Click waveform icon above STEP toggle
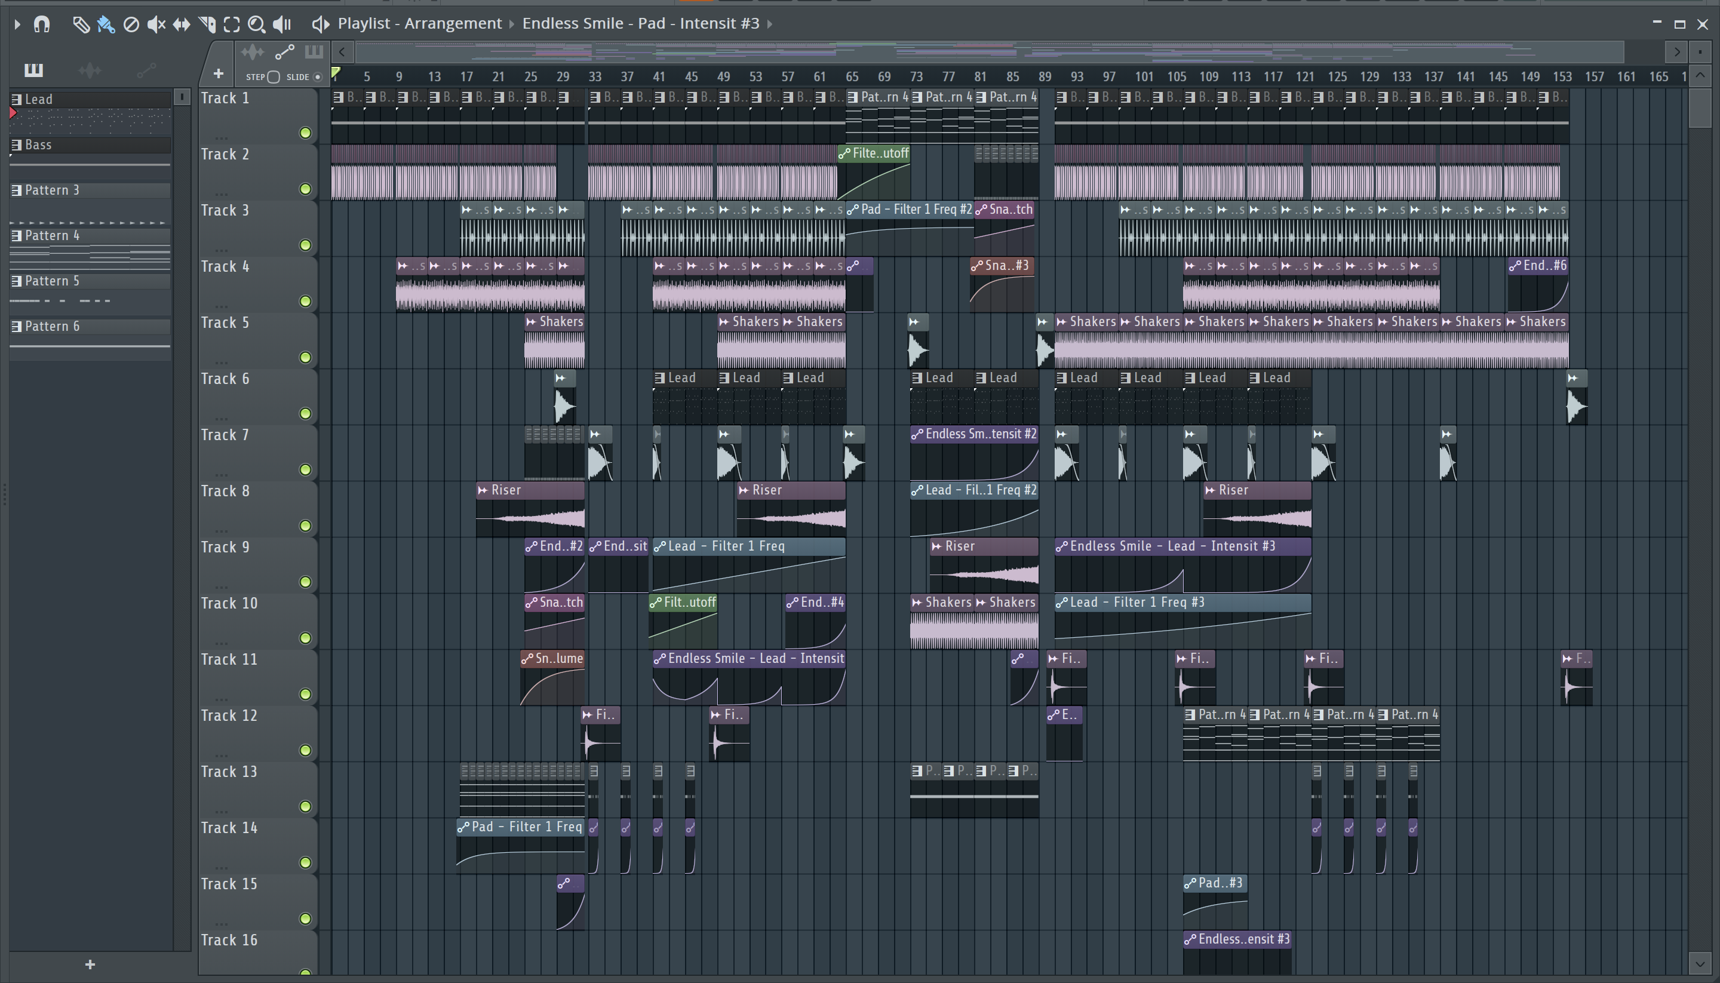This screenshot has height=983, width=1720. coord(253,52)
